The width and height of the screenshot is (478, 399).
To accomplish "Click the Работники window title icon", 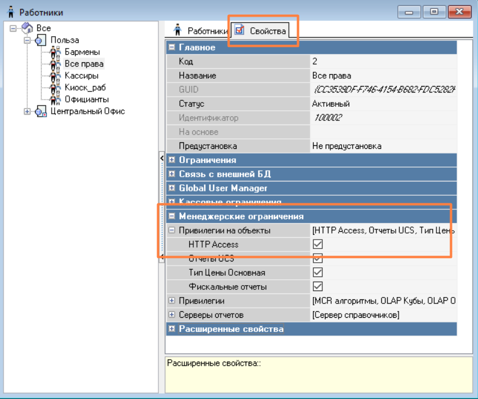I will tap(10, 12).
